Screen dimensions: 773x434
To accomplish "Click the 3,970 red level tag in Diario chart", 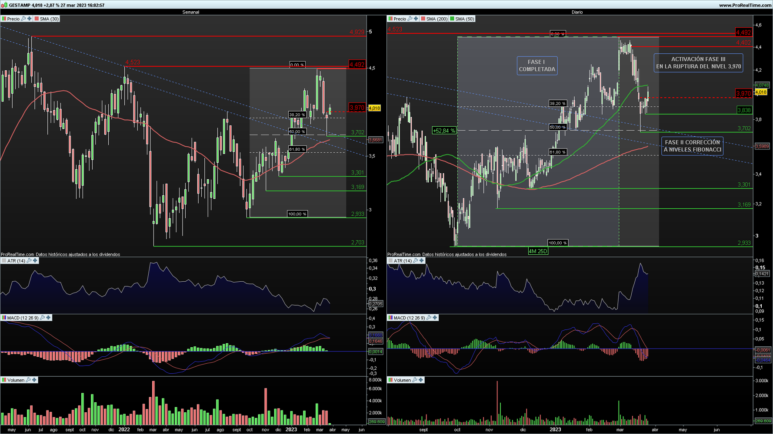I will pyautogui.click(x=743, y=93).
